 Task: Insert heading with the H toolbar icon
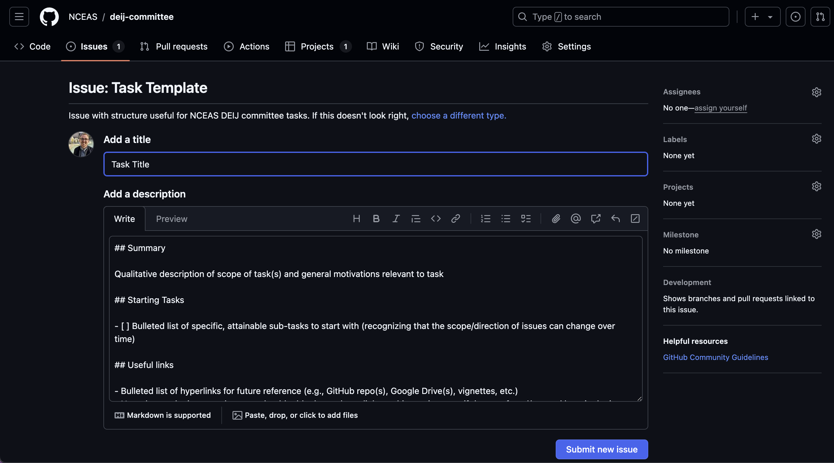[x=356, y=219]
